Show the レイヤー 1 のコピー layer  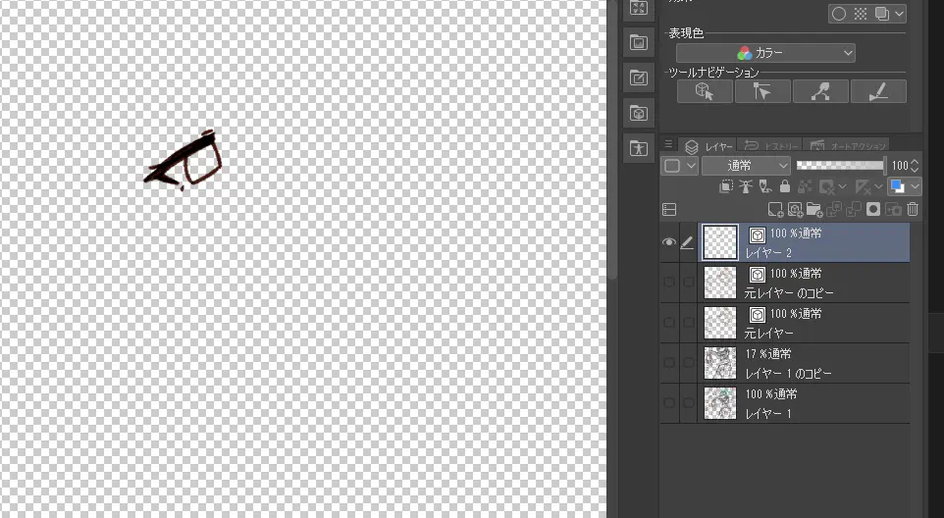(x=669, y=363)
